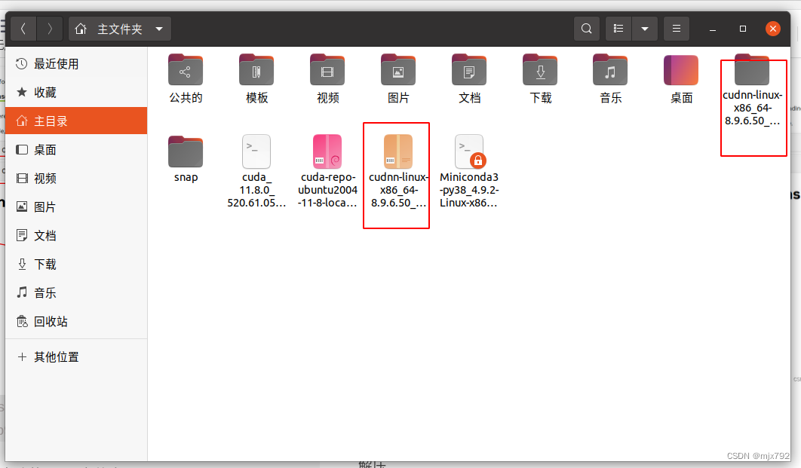Viewport: 801px width, 468px height.
Task: Open 视频 in the sidebar
Action: (x=77, y=178)
